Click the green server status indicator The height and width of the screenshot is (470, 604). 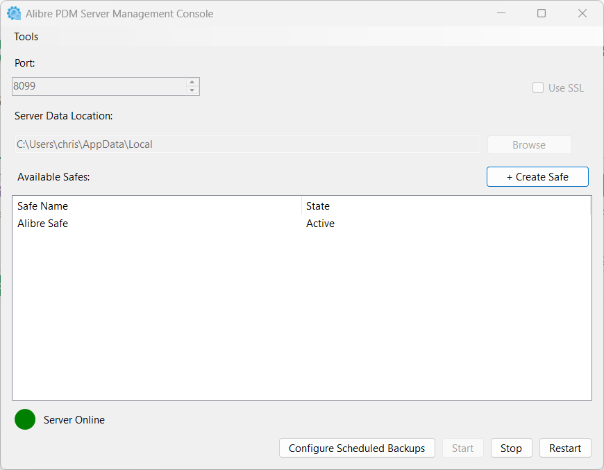pyautogui.click(x=25, y=419)
